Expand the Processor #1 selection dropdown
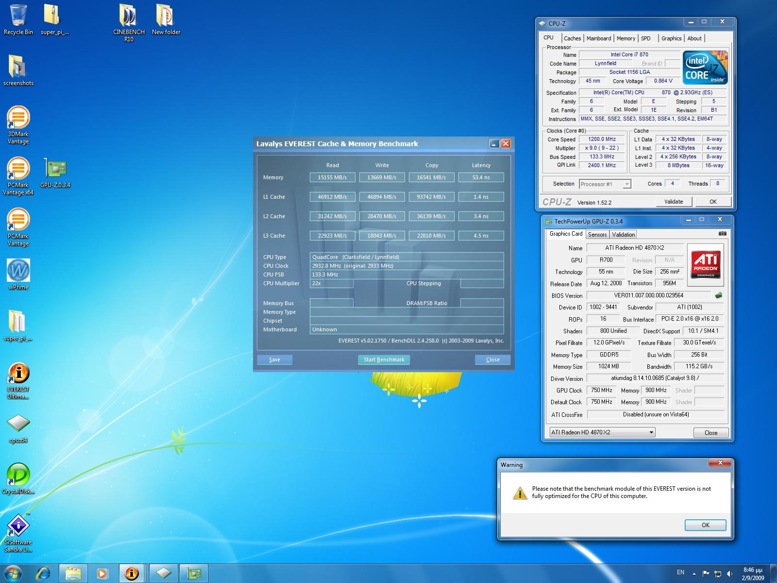The image size is (777, 583). [x=626, y=184]
